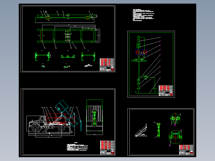Click the chassis frame top view drawing
The height and width of the screenshot is (161, 215).
point(69,36)
